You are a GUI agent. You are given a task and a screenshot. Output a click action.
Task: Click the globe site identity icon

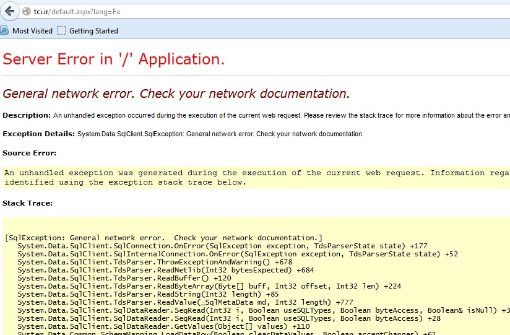click(27, 12)
